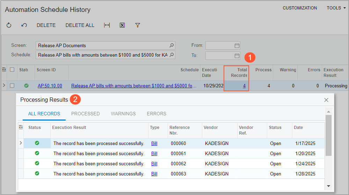The image size is (349, 195).
Task: Click magnifier icon in Screen field
Action: [x=172, y=45]
